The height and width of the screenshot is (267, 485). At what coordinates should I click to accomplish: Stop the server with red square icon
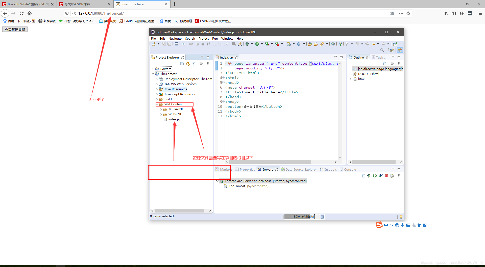click(386, 176)
